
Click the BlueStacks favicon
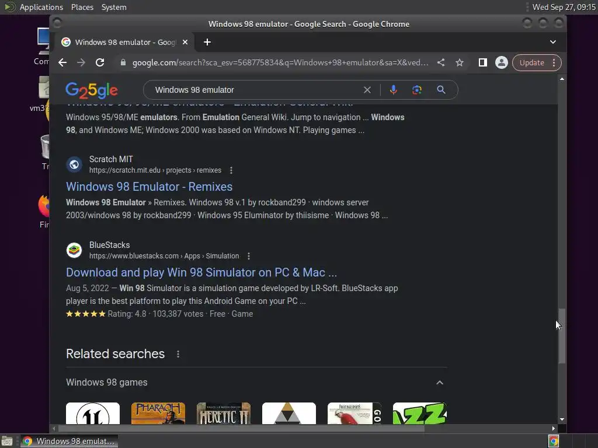click(74, 250)
